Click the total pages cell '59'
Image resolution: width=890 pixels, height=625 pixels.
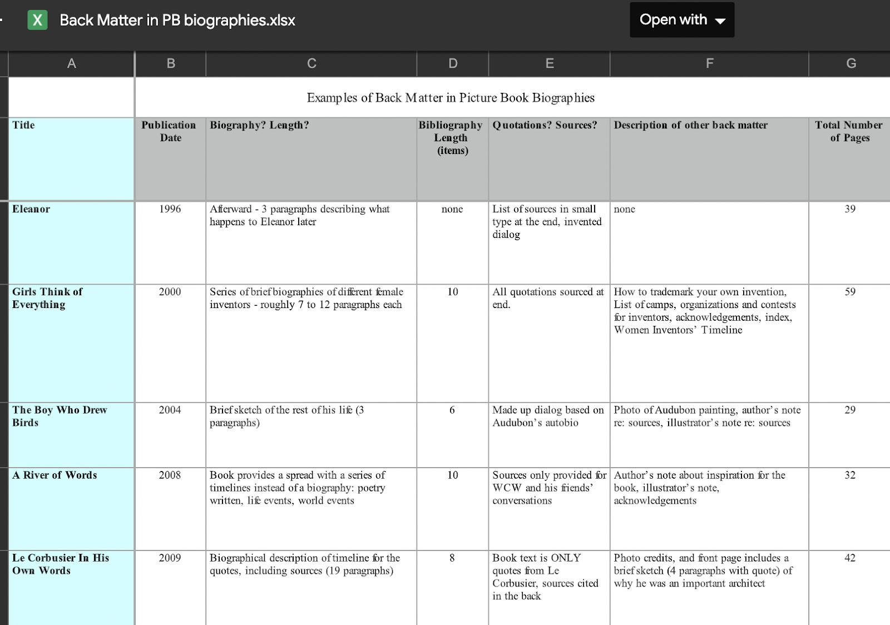[x=851, y=343]
